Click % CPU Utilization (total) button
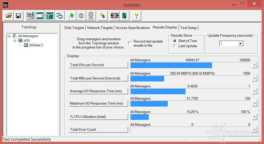The height and width of the screenshot is (144, 264). click(99, 117)
